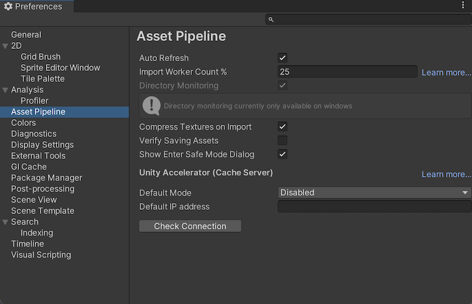The height and width of the screenshot is (304, 472).
Task: Open Learn more link for Import Worker Count
Action: click(x=446, y=73)
